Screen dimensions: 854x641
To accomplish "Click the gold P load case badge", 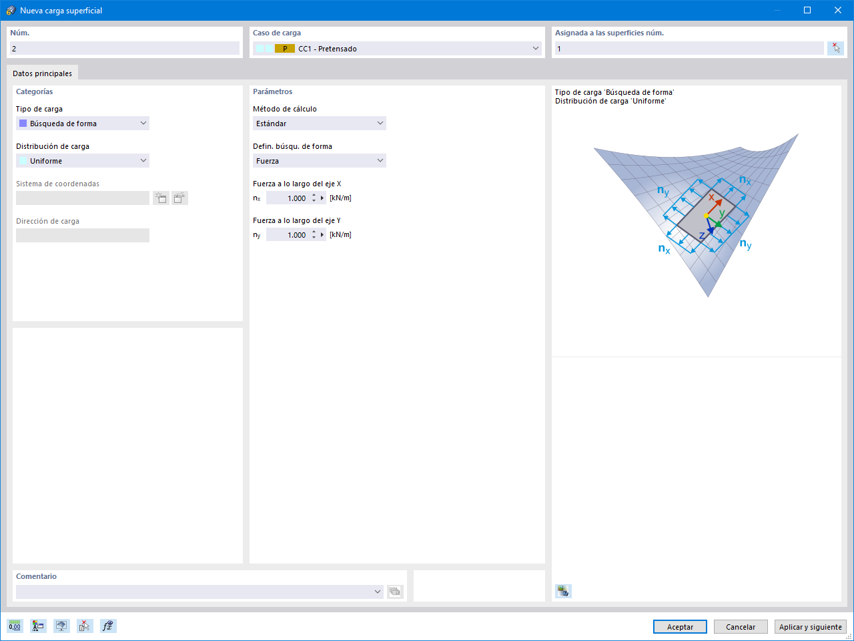I will pos(285,48).
